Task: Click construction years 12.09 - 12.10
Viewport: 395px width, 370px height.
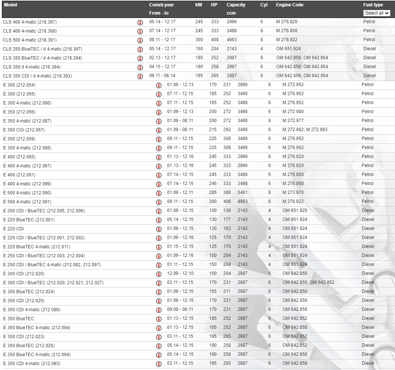Action: pyautogui.click(x=180, y=273)
